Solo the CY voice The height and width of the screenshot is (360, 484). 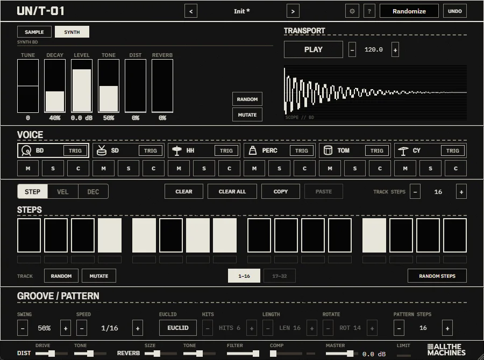pyautogui.click(x=430, y=168)
